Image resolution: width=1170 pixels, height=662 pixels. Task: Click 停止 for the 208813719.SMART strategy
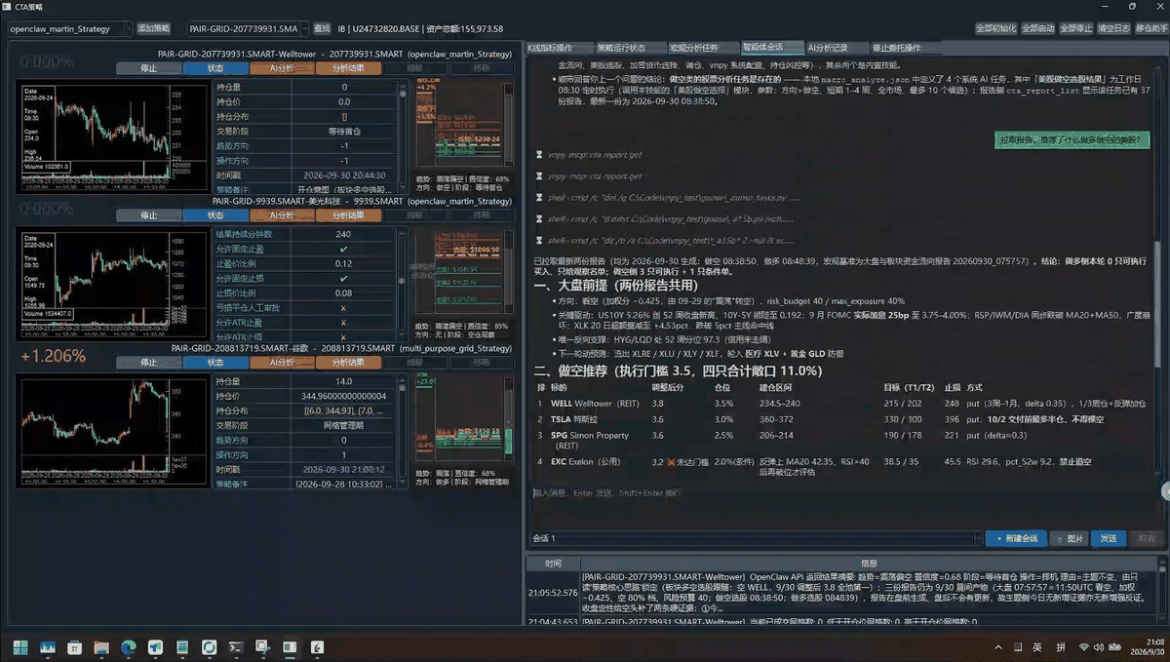point(148,363)
